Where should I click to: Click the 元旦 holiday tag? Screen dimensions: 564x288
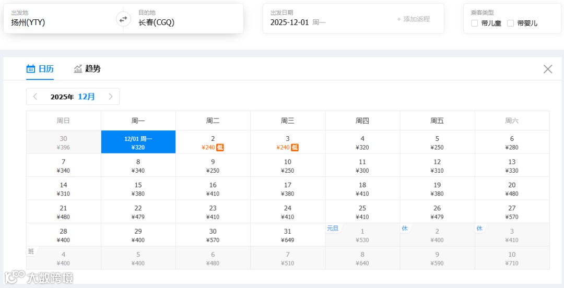[333, 229]
